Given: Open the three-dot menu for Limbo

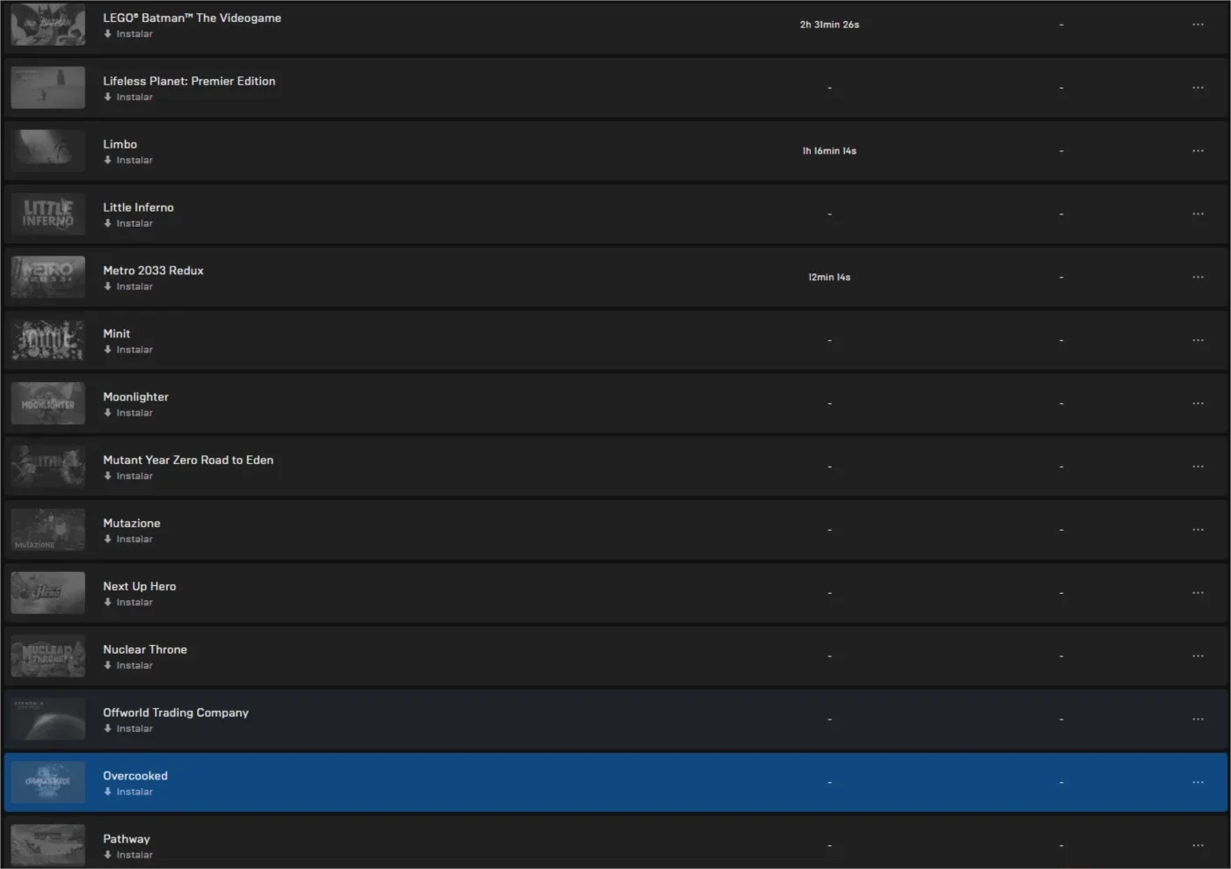Looking at the screenshot, I should (x=1198, y=151).
